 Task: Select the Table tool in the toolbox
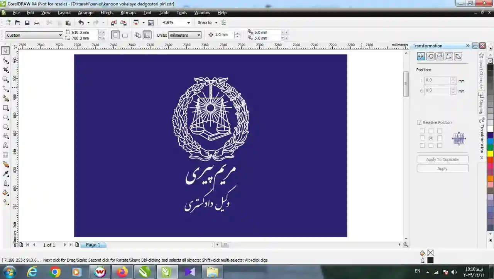[5, 155]
